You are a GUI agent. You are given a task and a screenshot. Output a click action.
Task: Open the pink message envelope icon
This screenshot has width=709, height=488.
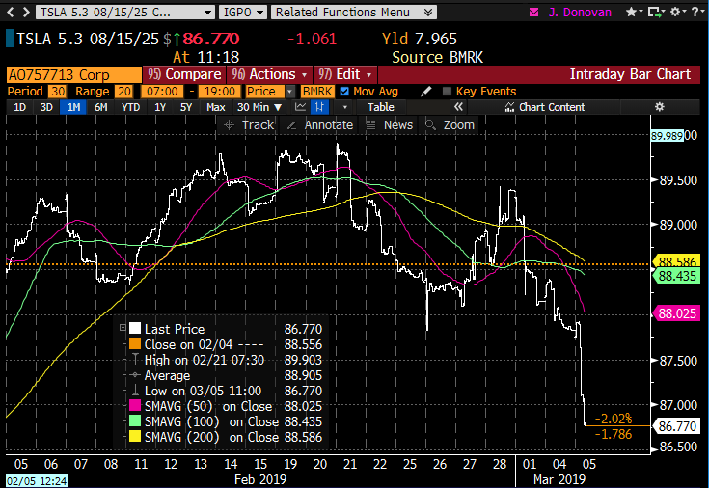pyautogui.click(x=534, y=13)
